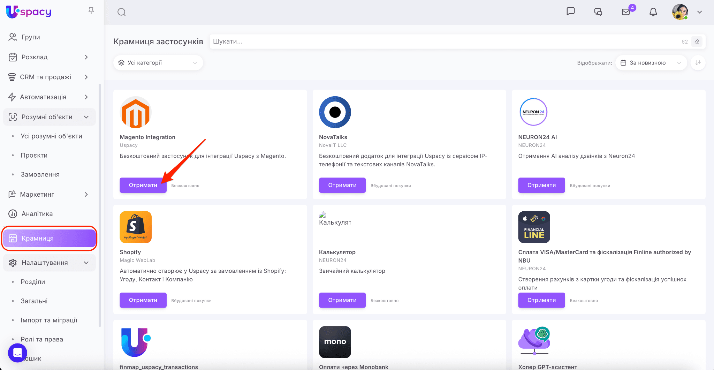Open Імпорт та міграції settings item

pyautogui.click(x=49, y=320)
